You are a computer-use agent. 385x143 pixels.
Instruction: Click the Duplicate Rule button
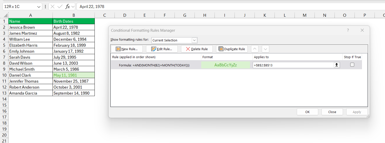click(x=232, y=49)
